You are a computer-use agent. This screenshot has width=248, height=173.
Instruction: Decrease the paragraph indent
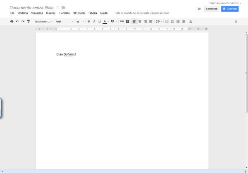(x=178, y=21)
